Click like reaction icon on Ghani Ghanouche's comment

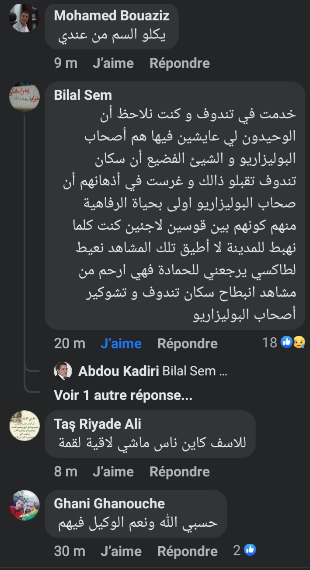coord(250,550)
